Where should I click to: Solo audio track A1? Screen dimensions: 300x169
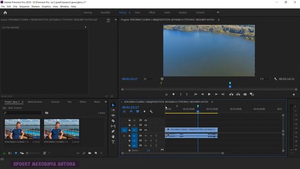151,136
